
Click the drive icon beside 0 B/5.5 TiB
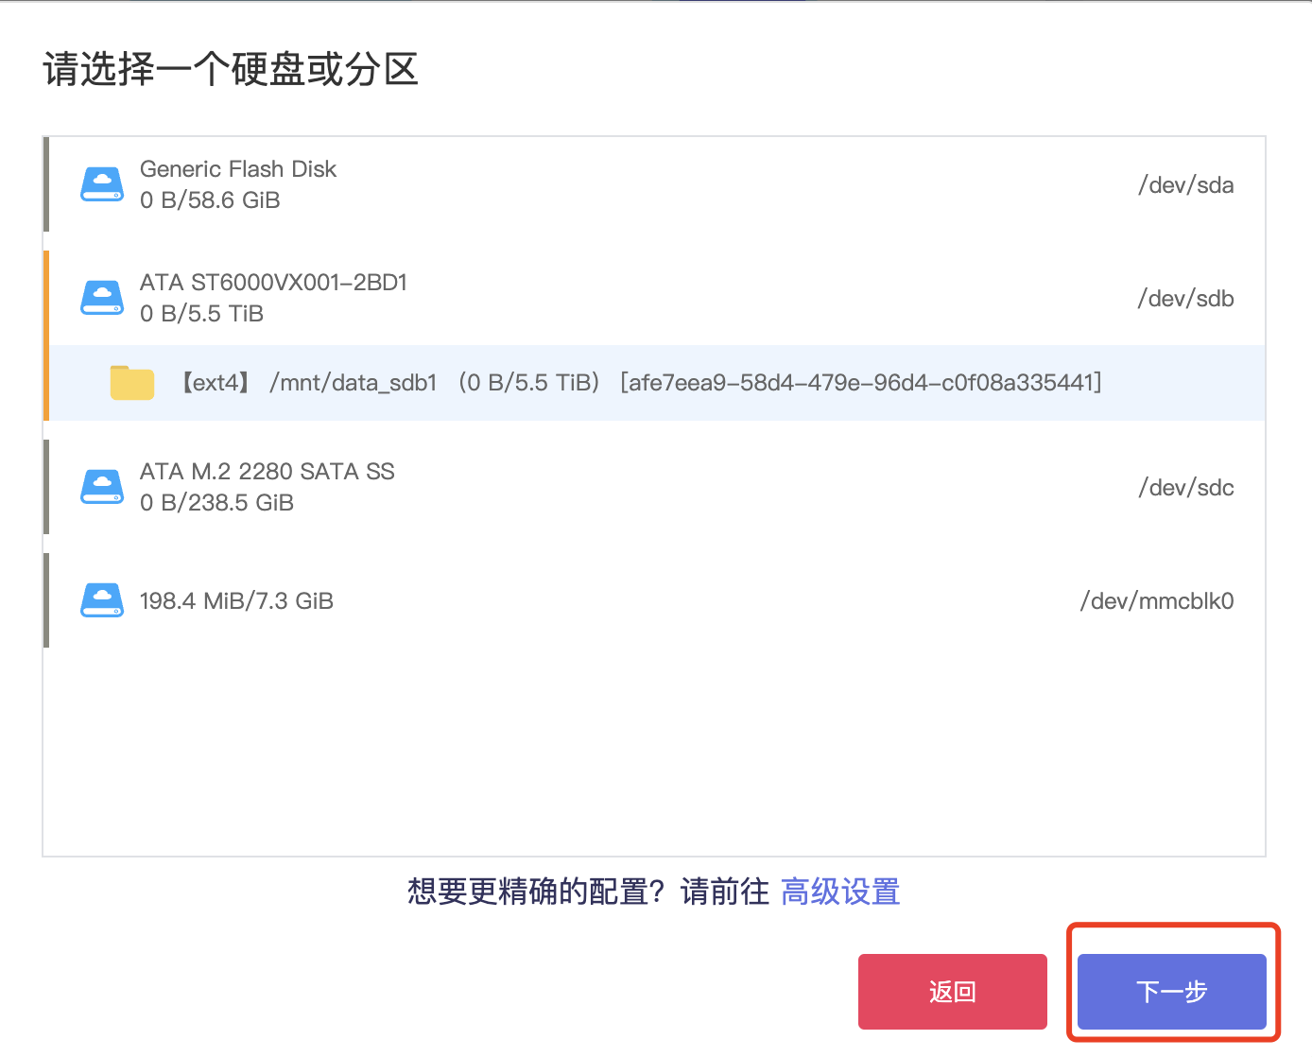pos(101,297)
